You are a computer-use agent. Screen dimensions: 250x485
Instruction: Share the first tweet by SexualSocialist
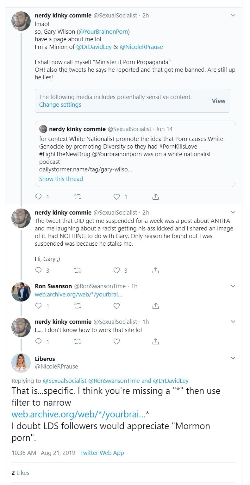click(155, 197)
